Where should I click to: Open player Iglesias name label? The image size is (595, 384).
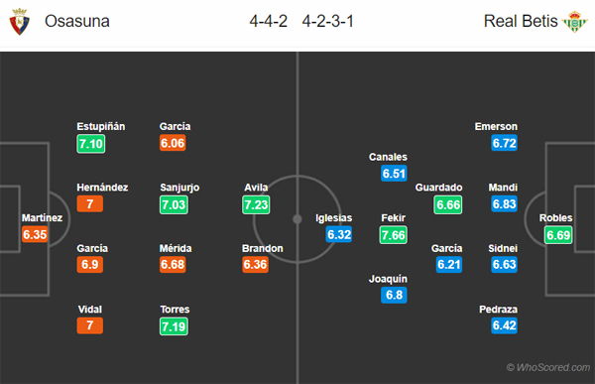(334, 218)
